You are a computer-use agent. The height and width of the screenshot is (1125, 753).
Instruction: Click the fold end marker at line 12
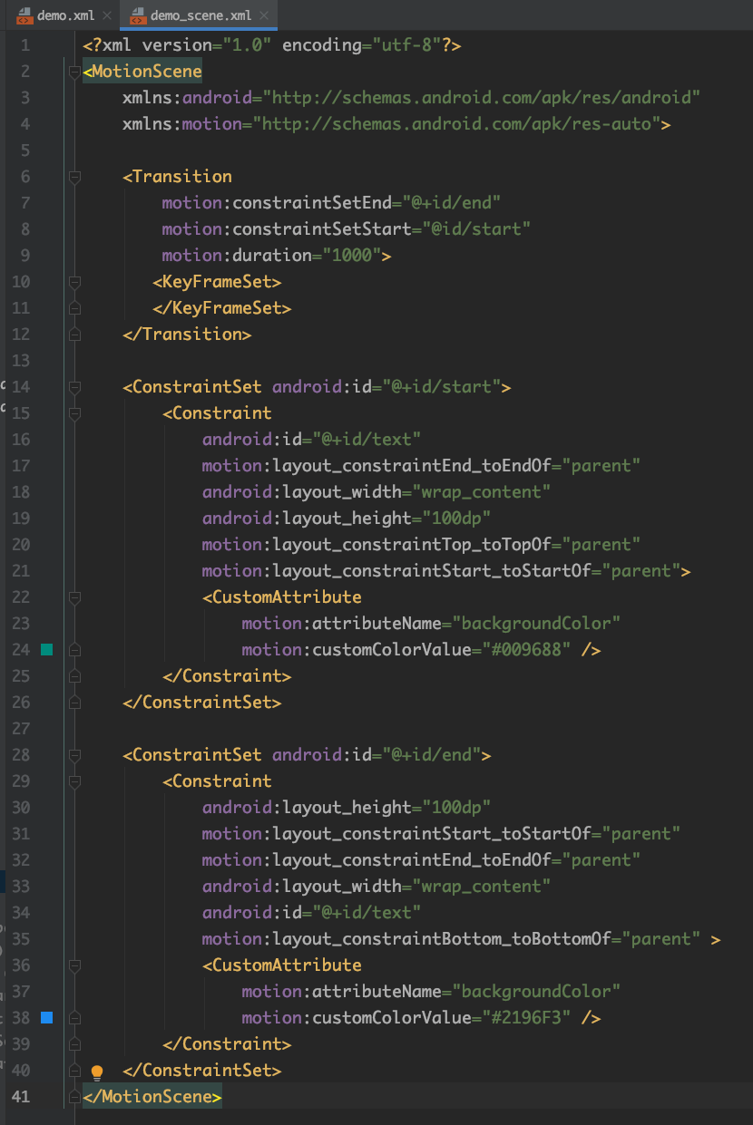tap(74, 334)
